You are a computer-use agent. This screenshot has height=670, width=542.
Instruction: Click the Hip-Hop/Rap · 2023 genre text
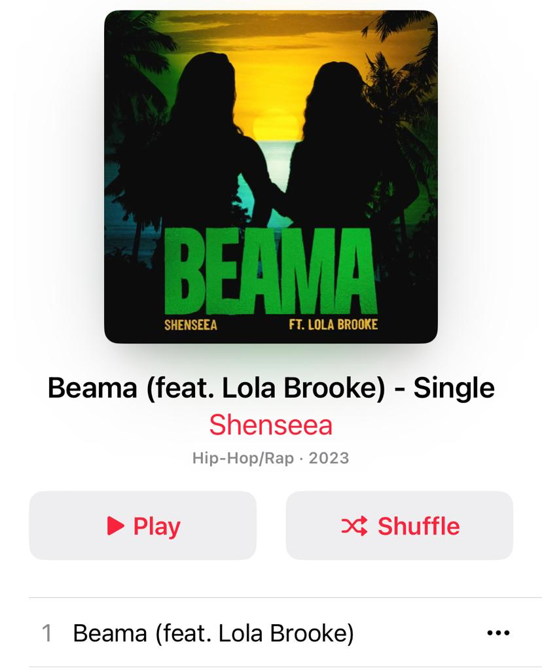[x=270, y=458]
